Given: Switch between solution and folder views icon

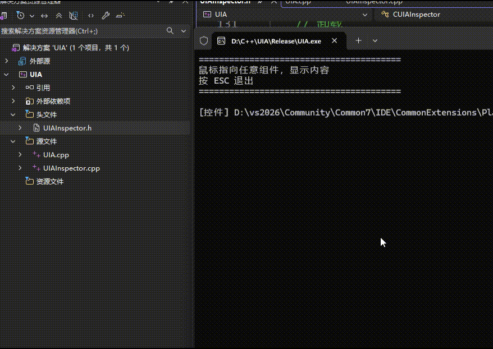Looking at the screenshot, I should (x=4, y=15).
